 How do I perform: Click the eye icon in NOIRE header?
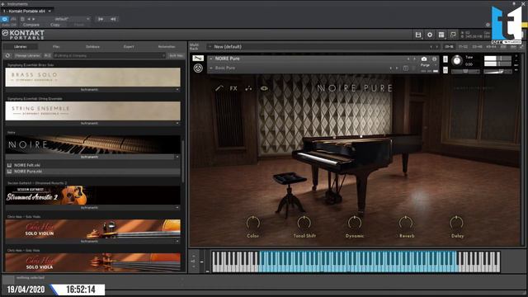pos(264,88)
